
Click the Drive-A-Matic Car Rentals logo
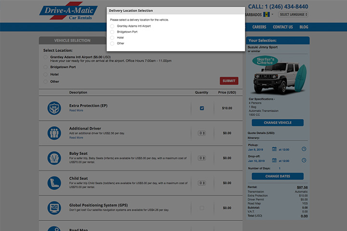[68, 11]
